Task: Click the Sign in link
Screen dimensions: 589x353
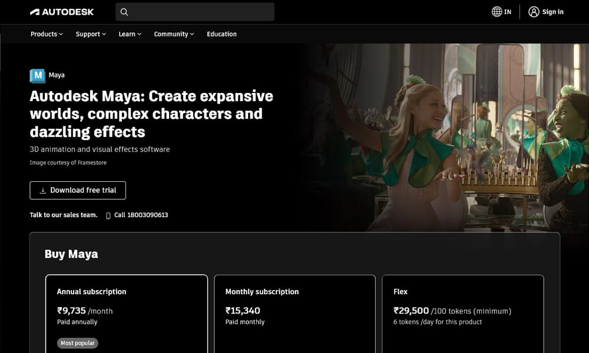Action: 552,12
